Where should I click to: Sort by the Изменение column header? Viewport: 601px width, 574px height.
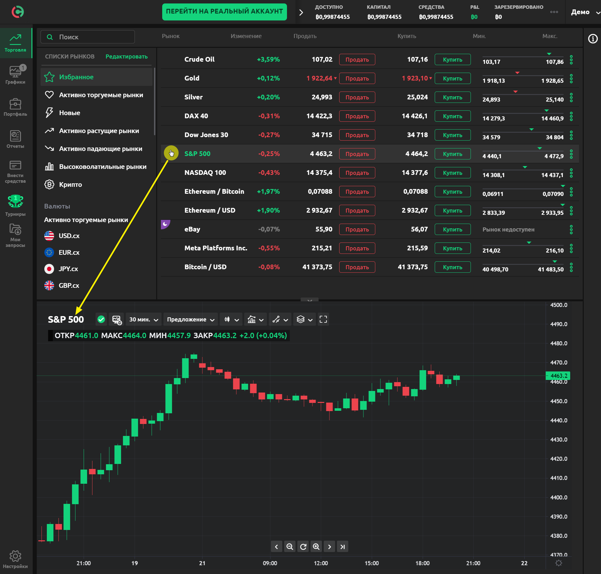click(246, 36)
